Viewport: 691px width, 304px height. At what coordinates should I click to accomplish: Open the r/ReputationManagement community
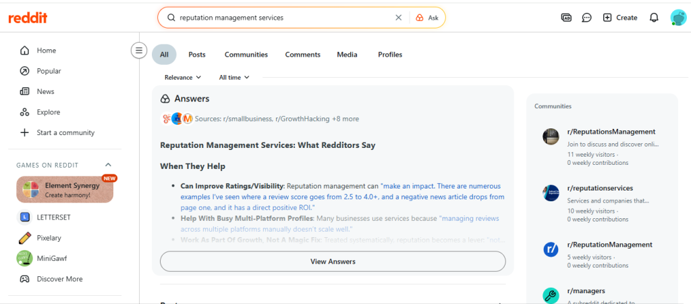click(609, 245)
